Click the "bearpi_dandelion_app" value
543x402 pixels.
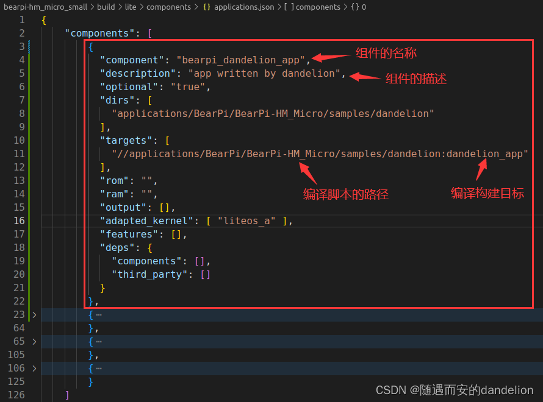point(240,60)
